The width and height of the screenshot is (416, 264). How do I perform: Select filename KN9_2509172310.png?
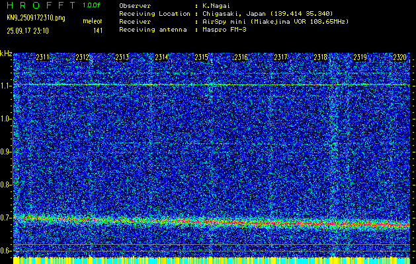pos(36,18)
